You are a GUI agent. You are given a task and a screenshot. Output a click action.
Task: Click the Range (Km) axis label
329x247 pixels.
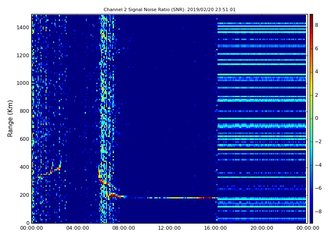coord(10,119)
